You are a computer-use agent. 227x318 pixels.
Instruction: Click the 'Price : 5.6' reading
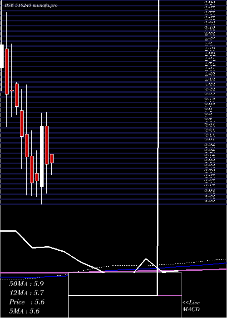(27, 302)
